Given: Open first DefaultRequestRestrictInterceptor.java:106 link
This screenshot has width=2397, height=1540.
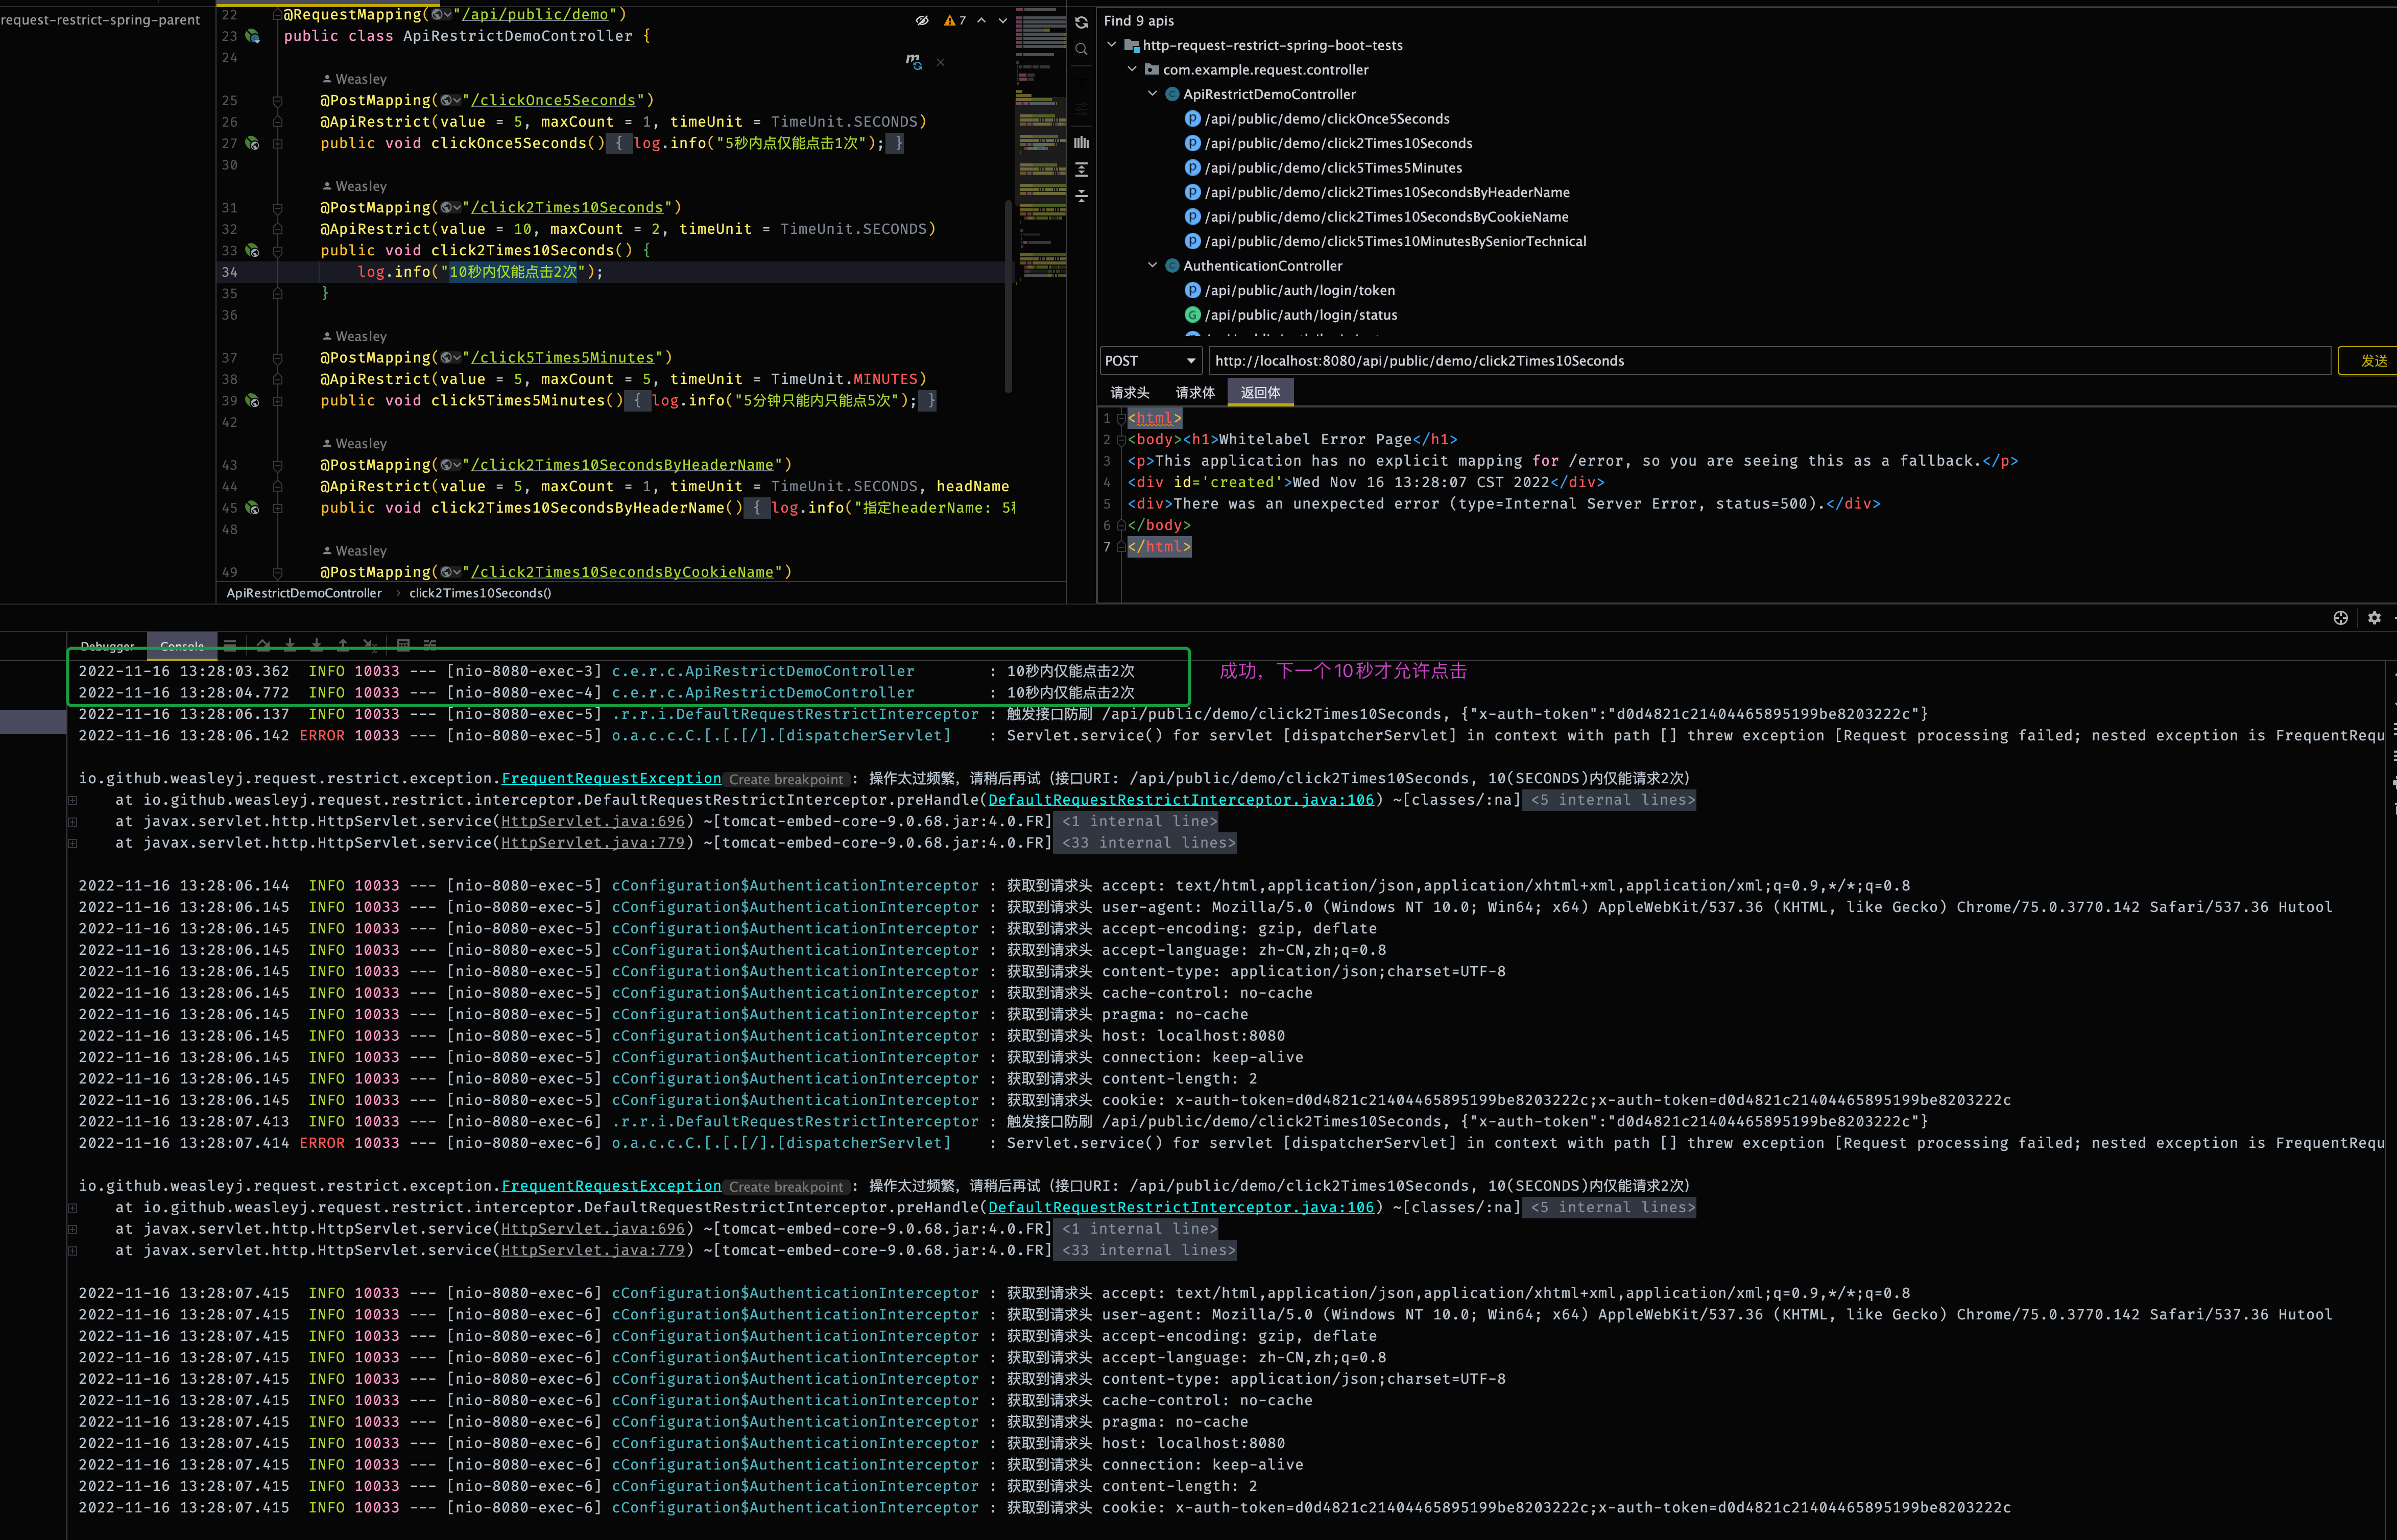Looking at the screenshot, I should click(1181, 800).
